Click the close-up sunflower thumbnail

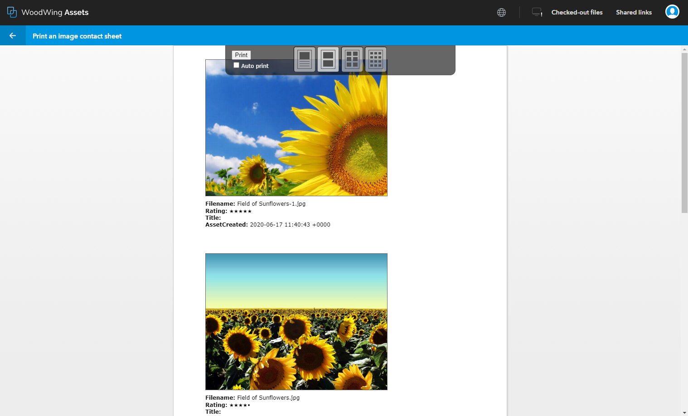point(296,128)
